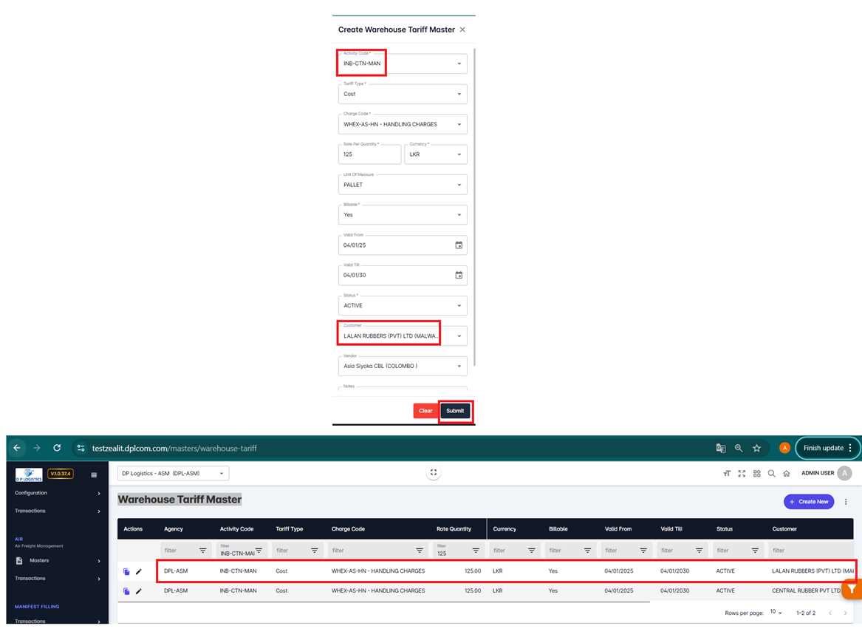The height and width of the screenshot is (640, 862).
Task: Open the Activity Code dropdown
Action: 403,64
